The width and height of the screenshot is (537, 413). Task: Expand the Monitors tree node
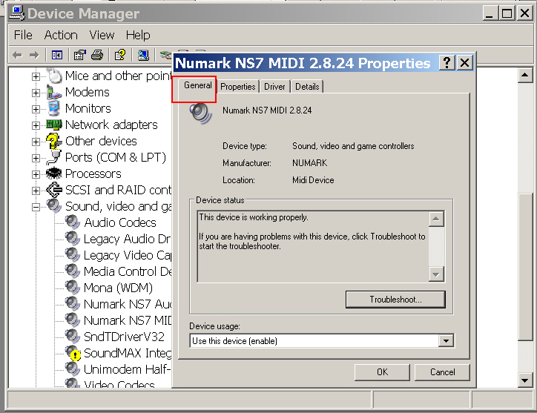36,109
